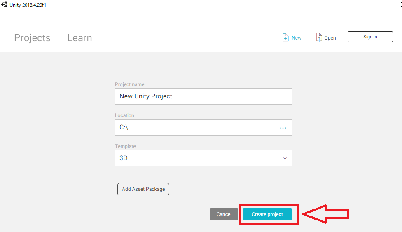Select the New text link
The height and width of the screenshot is (232, 402).
[297, 38]
